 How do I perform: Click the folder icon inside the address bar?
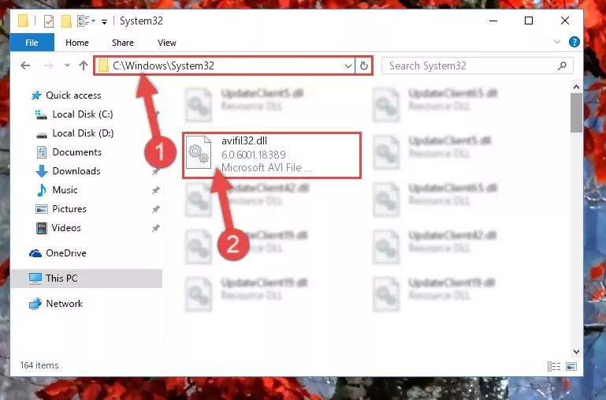tap(103, 65)
